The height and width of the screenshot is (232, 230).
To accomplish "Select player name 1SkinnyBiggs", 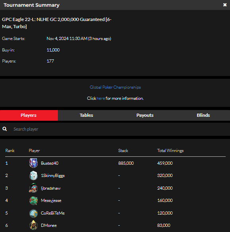I will pos(53,176).
